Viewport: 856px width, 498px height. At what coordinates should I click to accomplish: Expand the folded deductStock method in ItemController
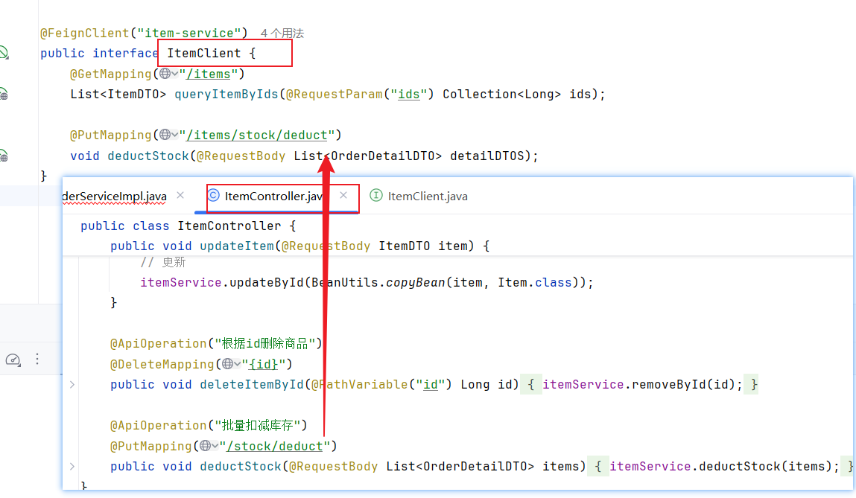[72, 467]
